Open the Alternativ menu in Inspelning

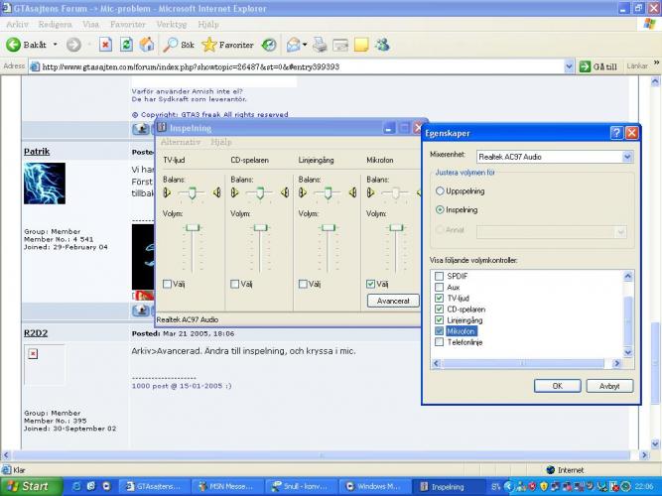[180, 142]
